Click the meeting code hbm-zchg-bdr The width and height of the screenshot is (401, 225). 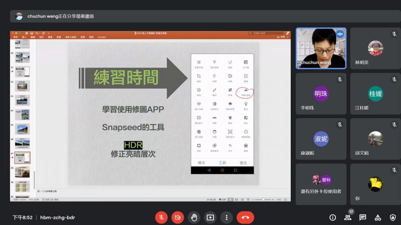tap(58, 217)
